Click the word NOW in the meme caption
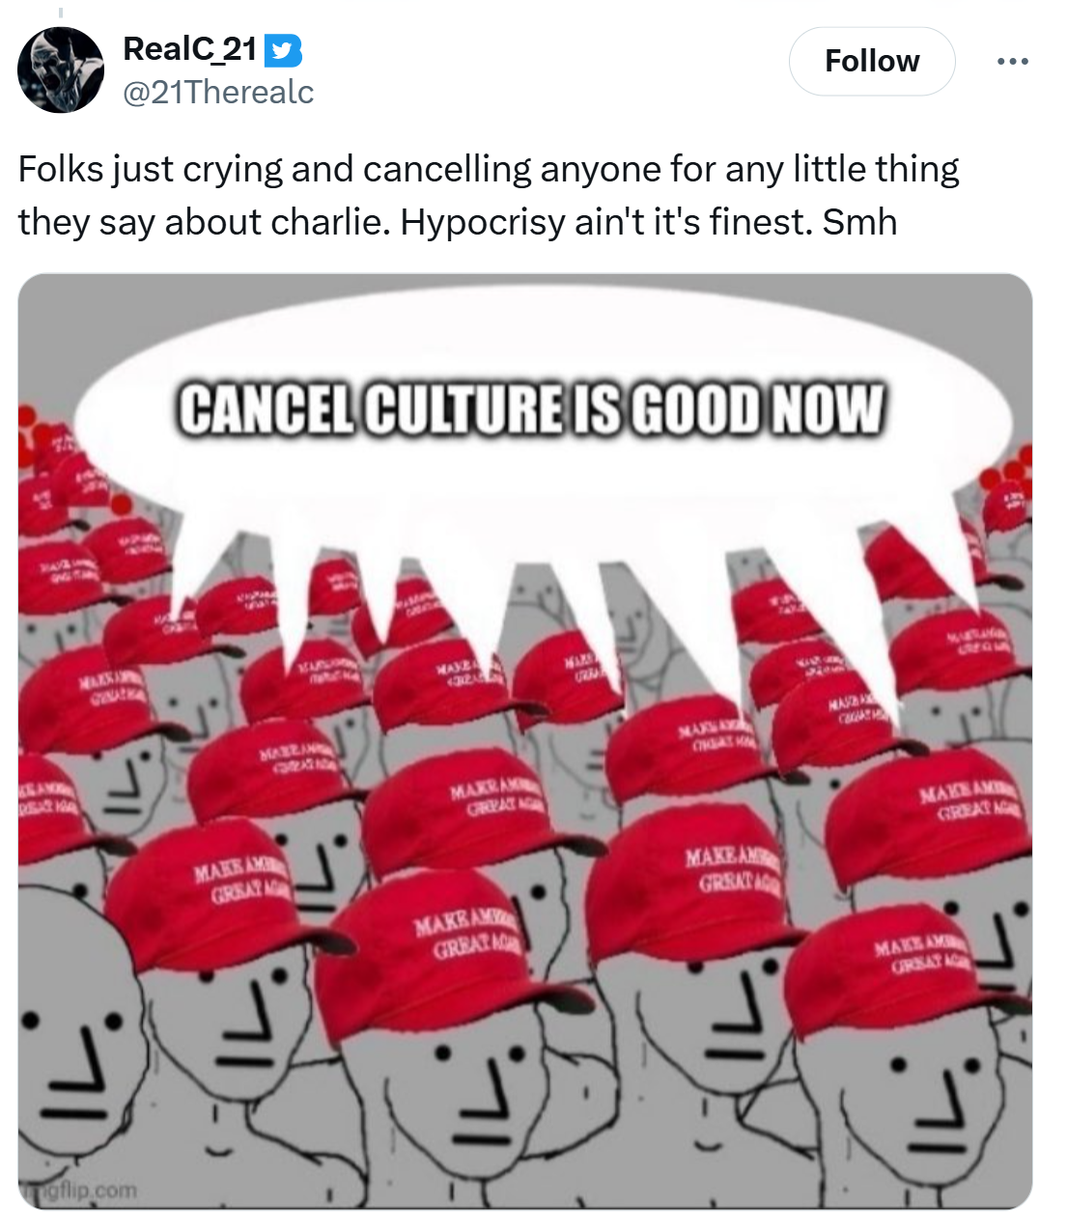 pos(828,409)
